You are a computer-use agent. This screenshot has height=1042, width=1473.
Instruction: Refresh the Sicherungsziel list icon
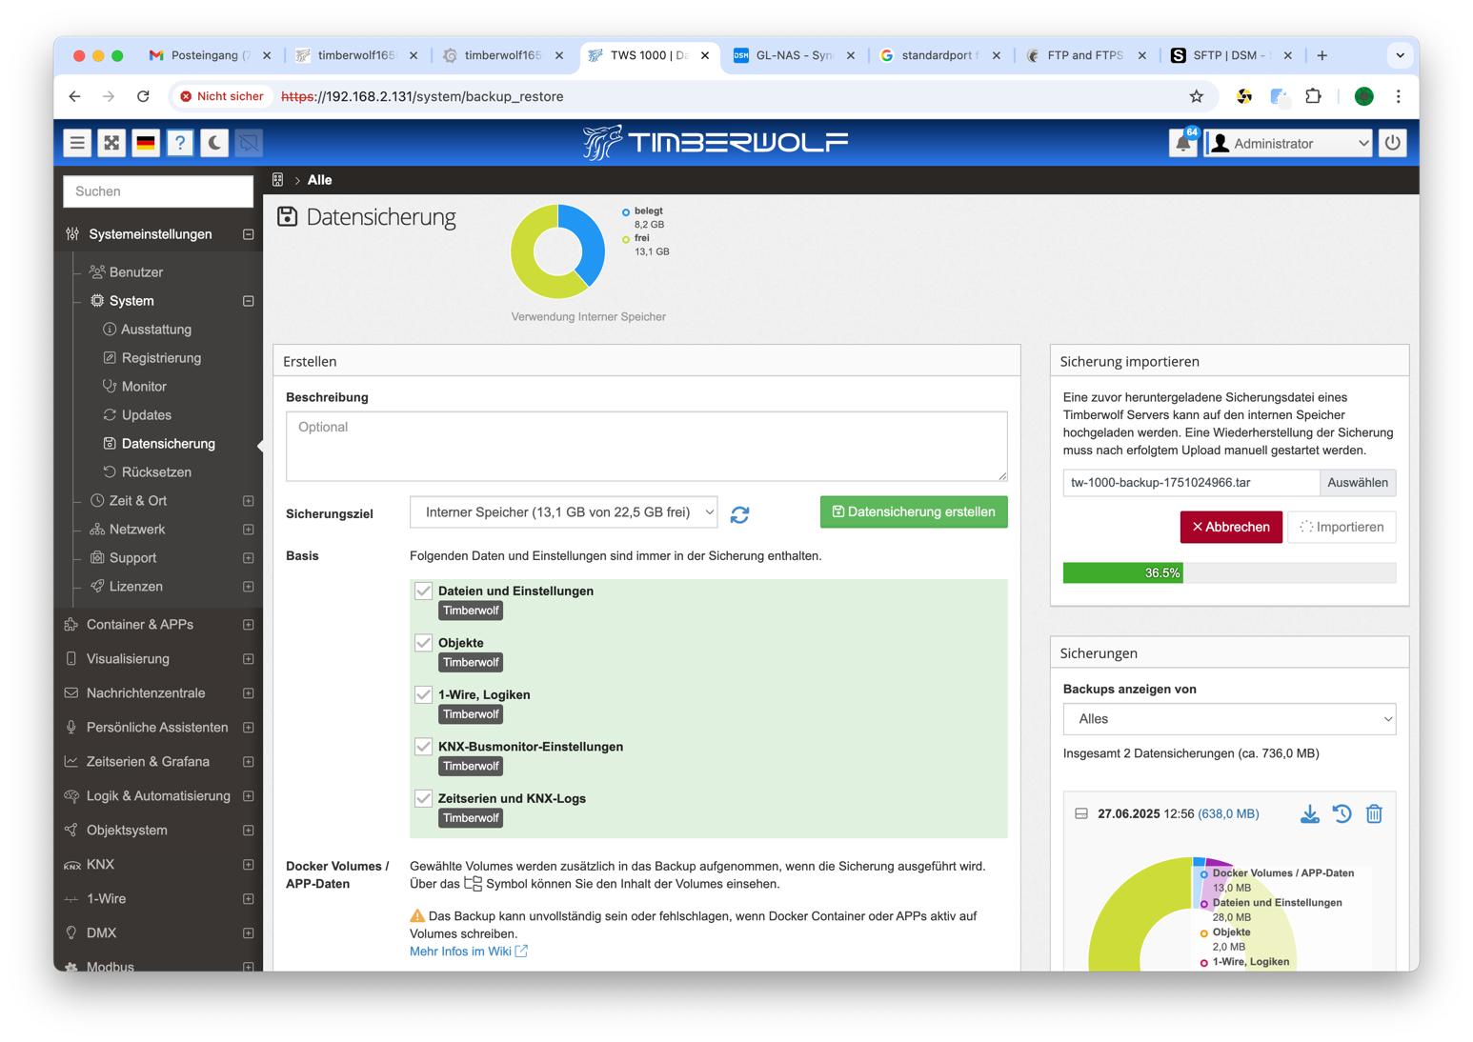(x=739, y=514)
